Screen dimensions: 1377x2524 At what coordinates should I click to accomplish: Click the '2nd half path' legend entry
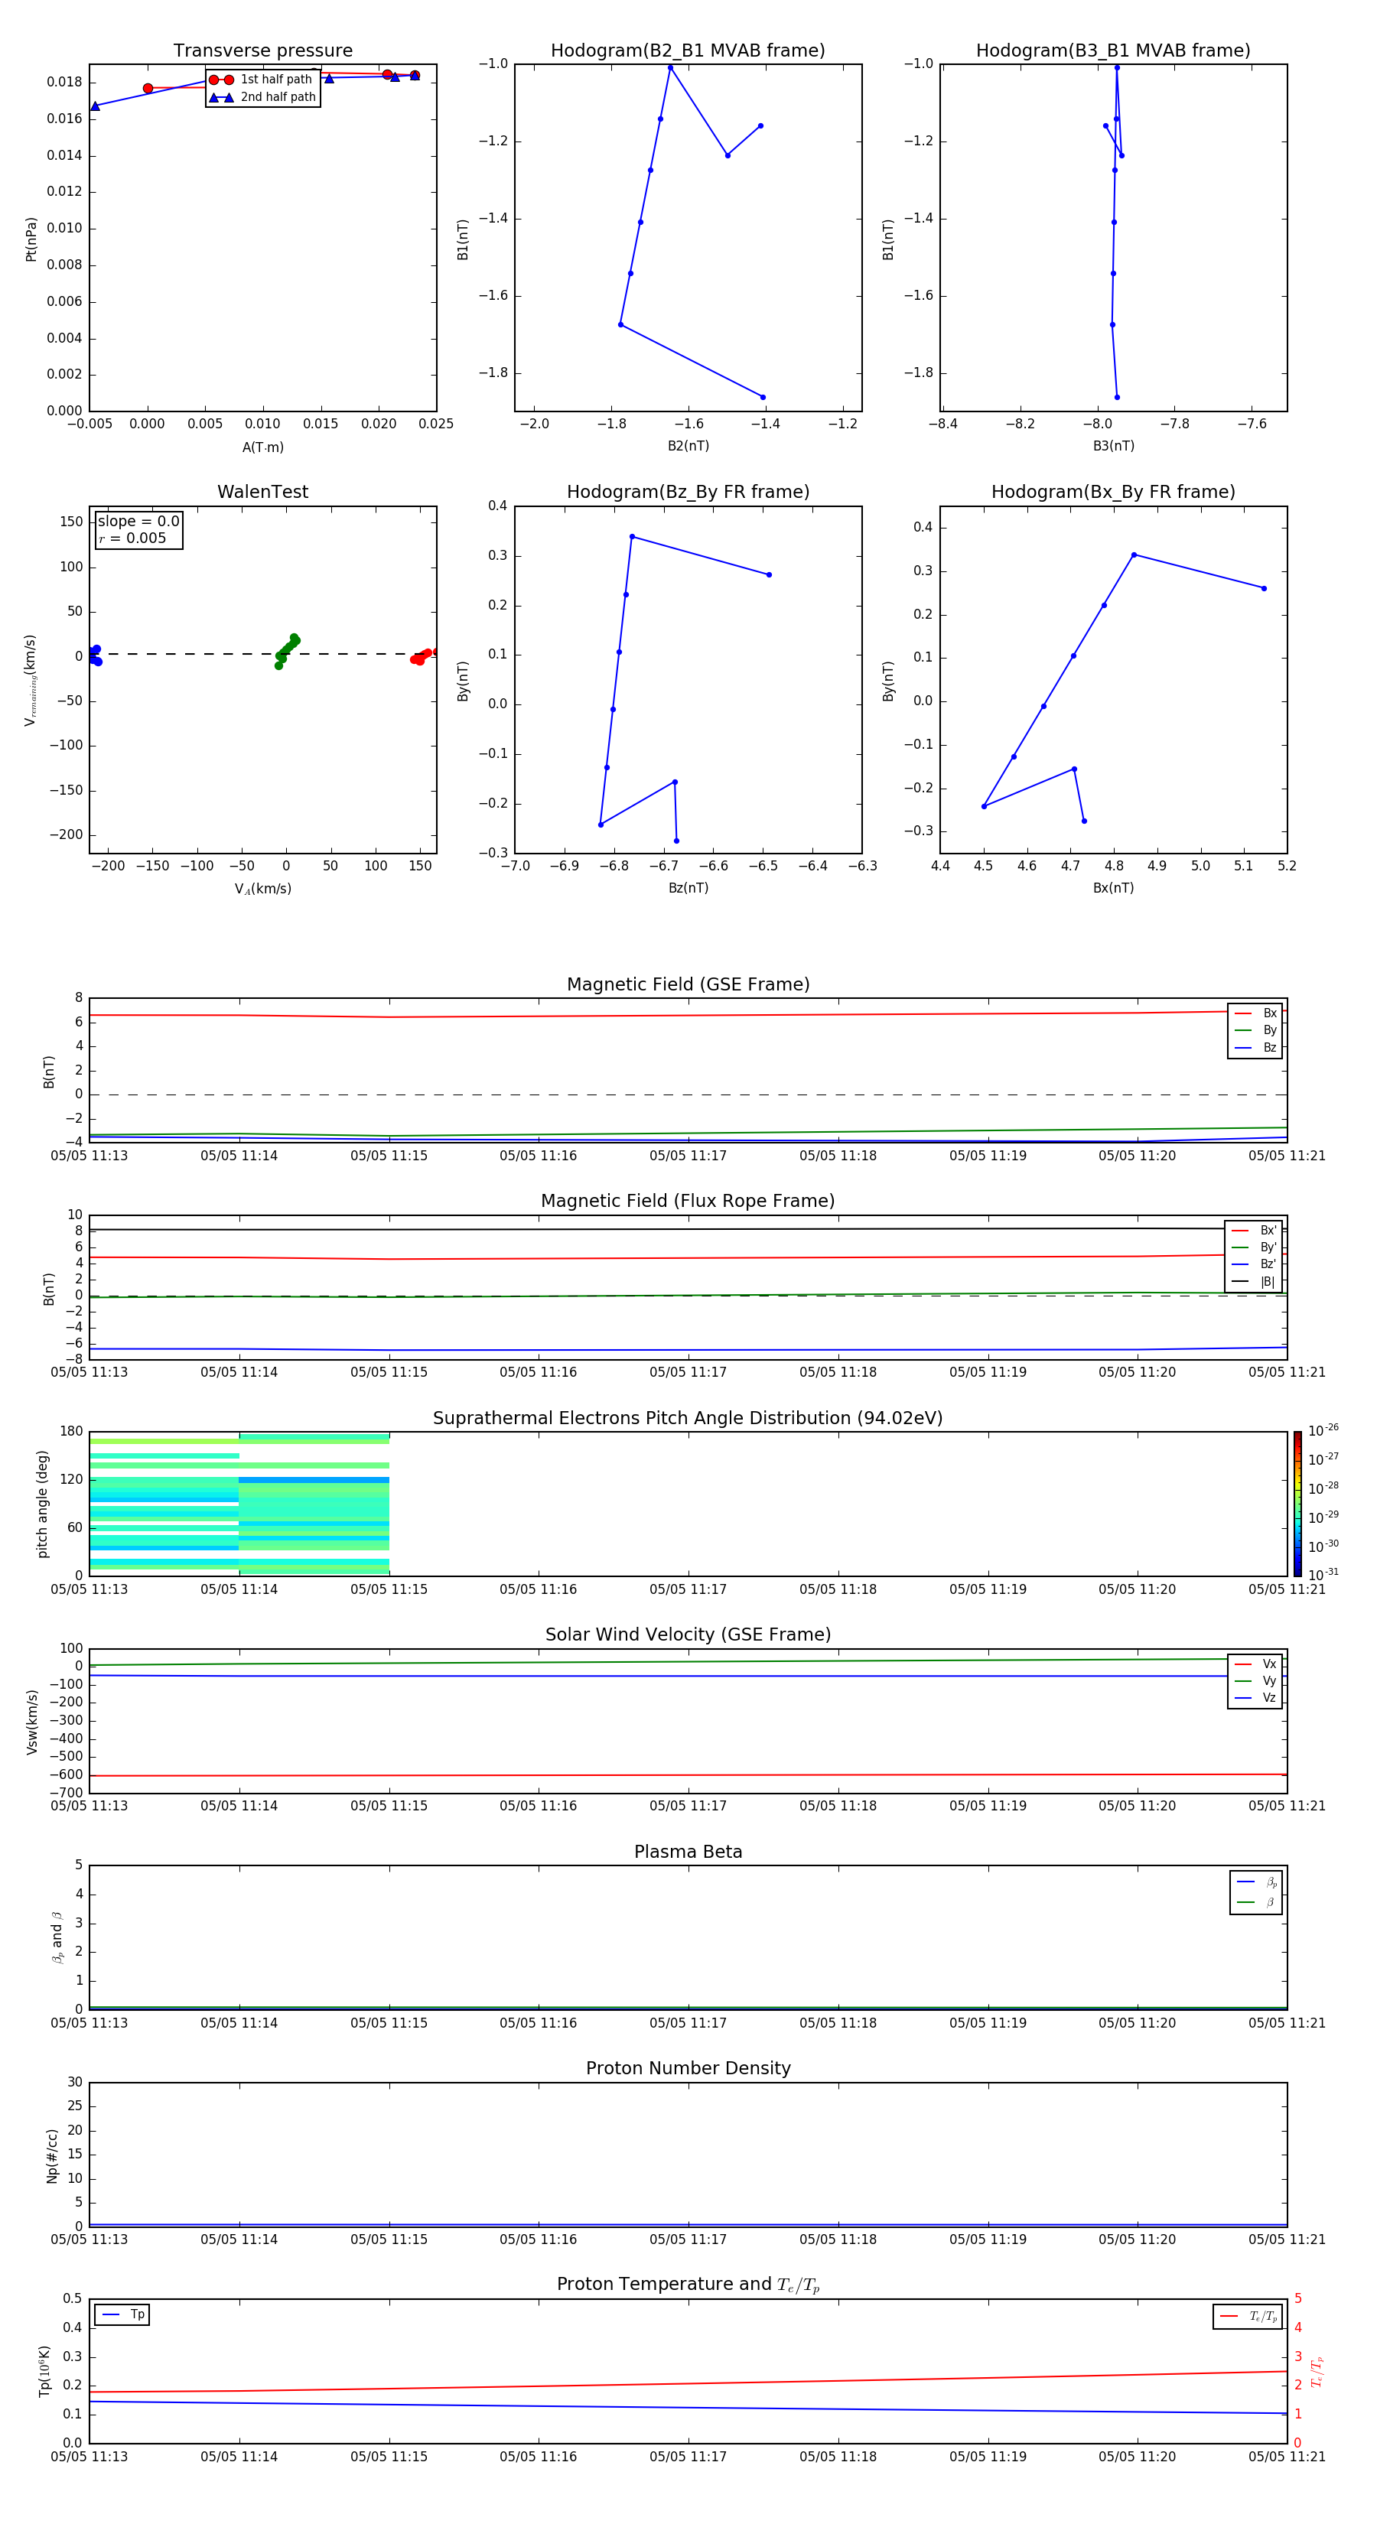[x=262, y=97]
